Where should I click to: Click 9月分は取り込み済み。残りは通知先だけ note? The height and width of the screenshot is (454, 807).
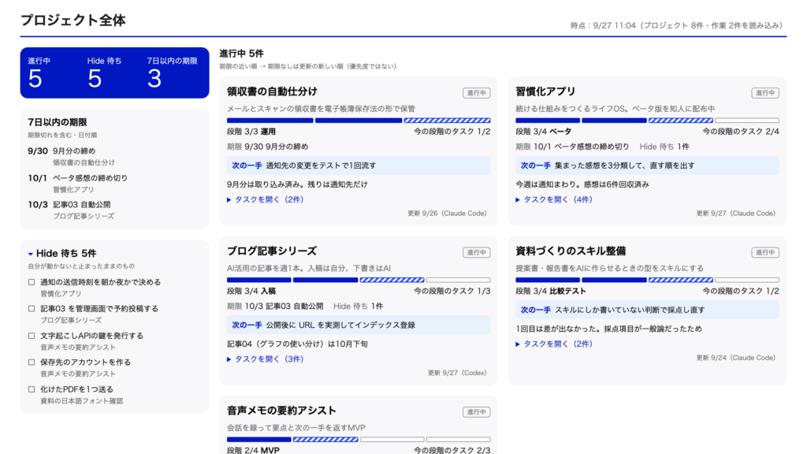[x=297, y=184]
